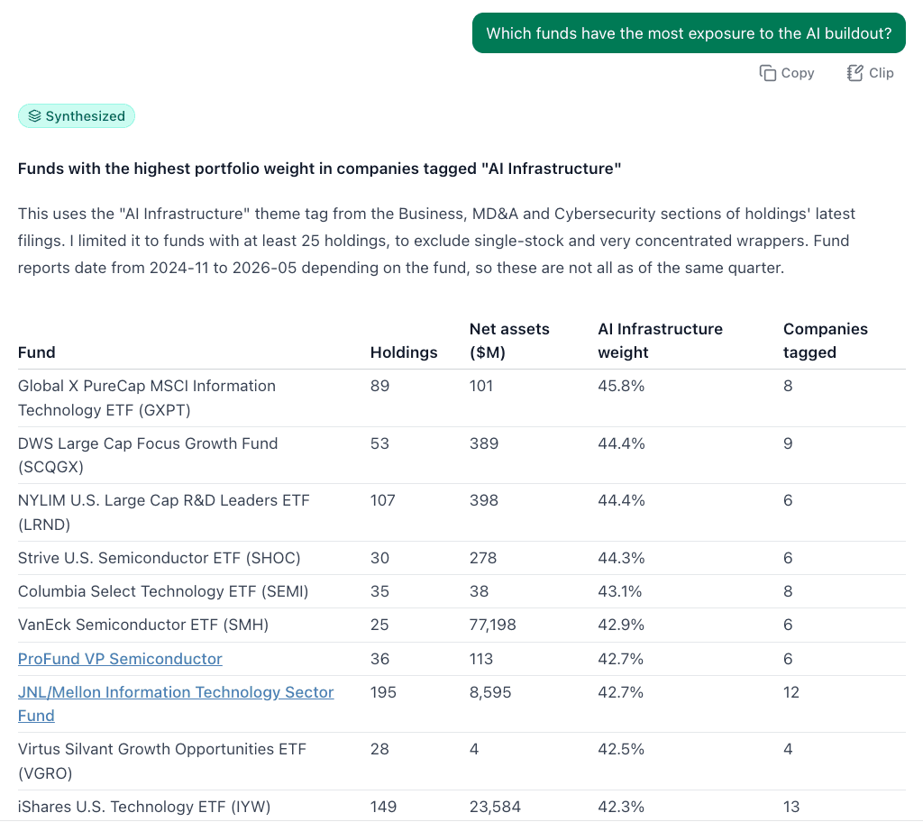Image resolution: width=923 pixels, height=822 pixels.
Task: Click the 44.3% weight for Strive SHOC
Action: click(621, 558)
